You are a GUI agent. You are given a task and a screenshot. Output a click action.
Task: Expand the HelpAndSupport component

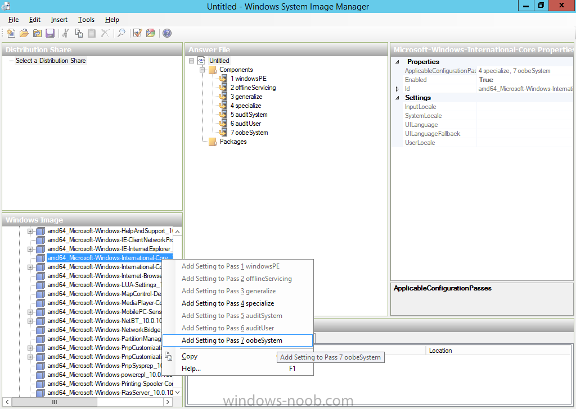[x=30, y=231]
